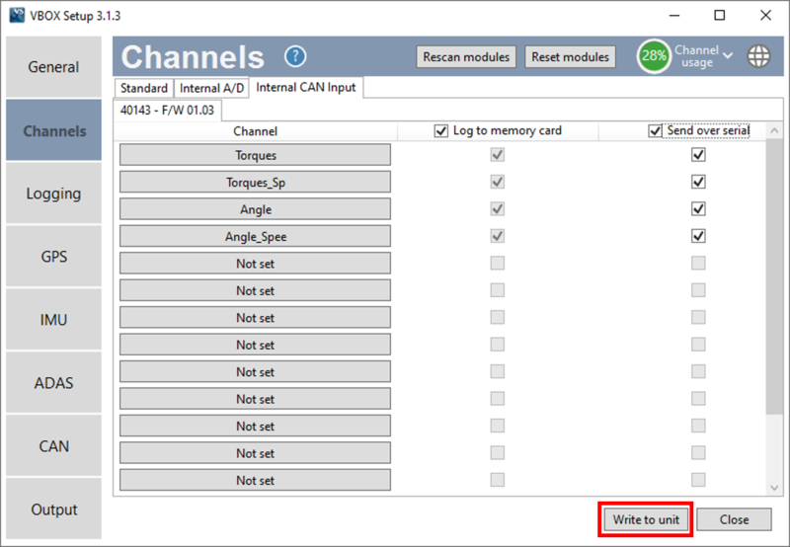Open the CAN settings page
The image size is (790, 547).
[x=53, y=445]
